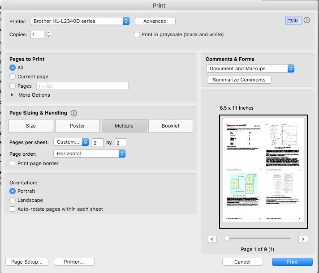
Task: Click the pages-per-sheet rows field
Action: pyautogui.click(x=121, y=142)
